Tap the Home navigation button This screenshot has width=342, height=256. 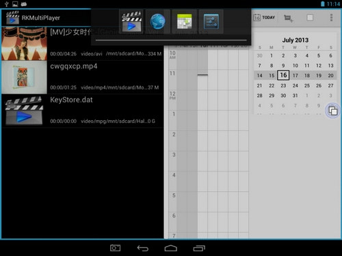[171, 248]
